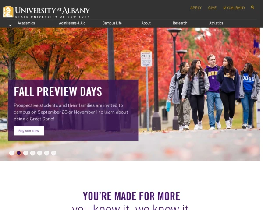Select the first carousel slide dot

click(11, 153)
